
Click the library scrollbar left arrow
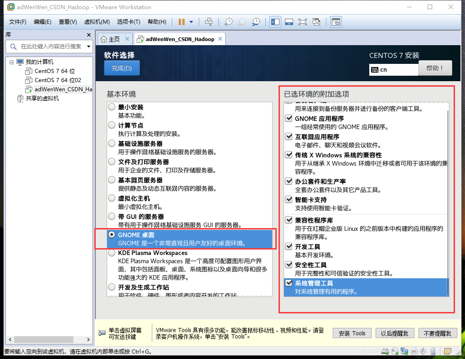(10, 339)
